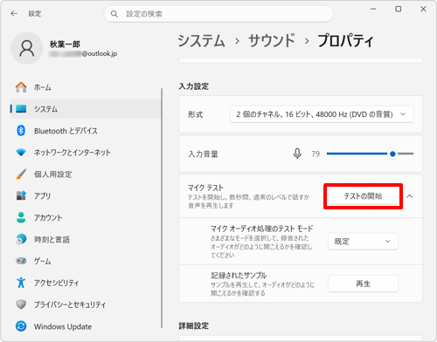Image resolution: width=437 pixels, height=342 pixels.
Task: Collapse the マイク テスト section chevron
Action: click(x=410, y=196)
